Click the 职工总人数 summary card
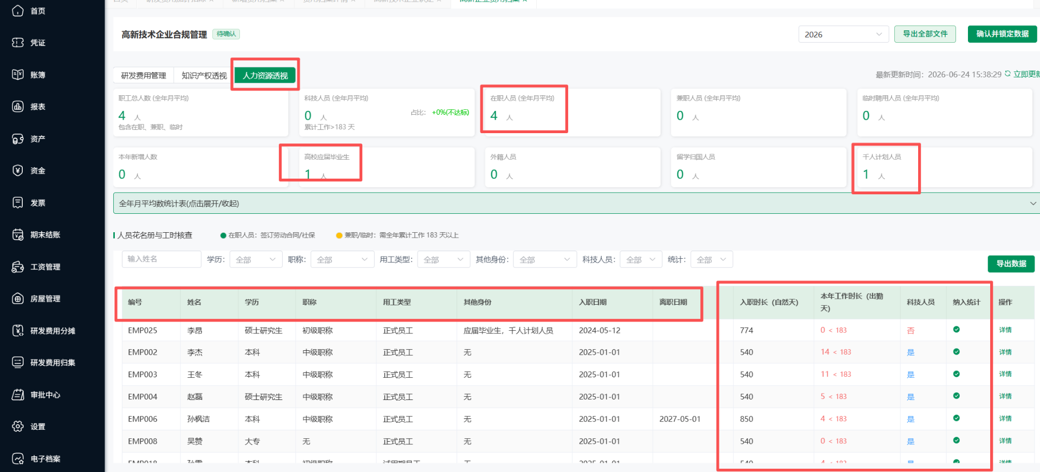Image resolution: width=1040 pixels, height=472 pixels. point(200,113)
